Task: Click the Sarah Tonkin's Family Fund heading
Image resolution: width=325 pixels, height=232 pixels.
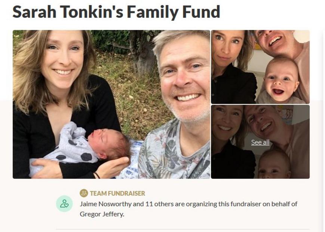Action: point(116,12)
